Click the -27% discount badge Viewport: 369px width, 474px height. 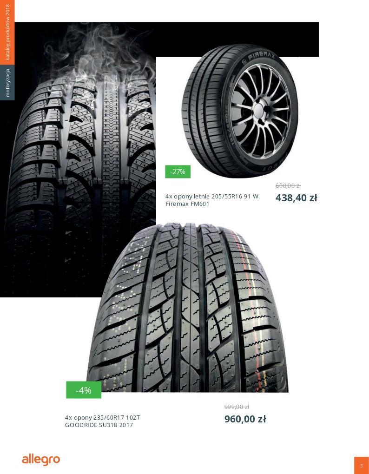coord(178,171)
